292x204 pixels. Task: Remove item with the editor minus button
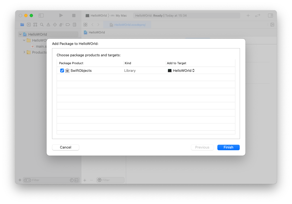coord(92,180)
